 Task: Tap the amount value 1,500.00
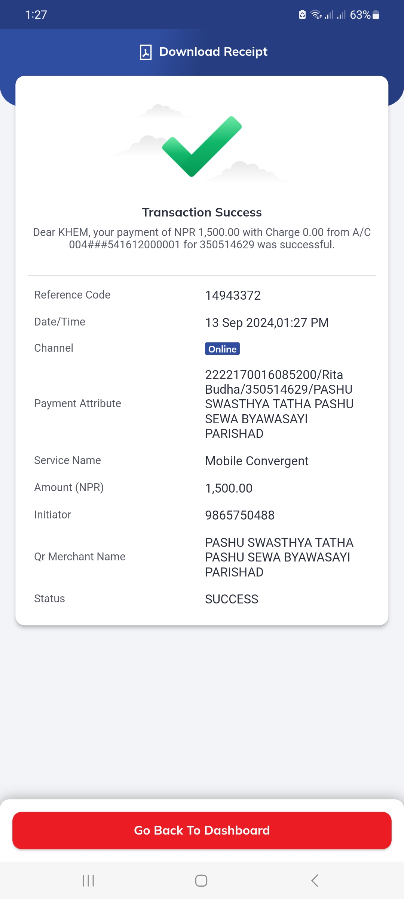point(229,488)
